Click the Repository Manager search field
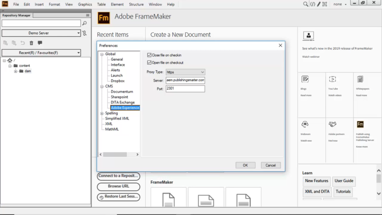Image resolution: width=382 pixels, height=215 pixels. point(41,23)
